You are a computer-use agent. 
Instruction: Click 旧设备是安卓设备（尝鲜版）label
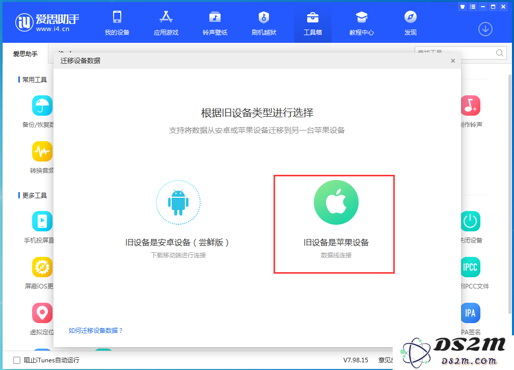tap(177, 243)
